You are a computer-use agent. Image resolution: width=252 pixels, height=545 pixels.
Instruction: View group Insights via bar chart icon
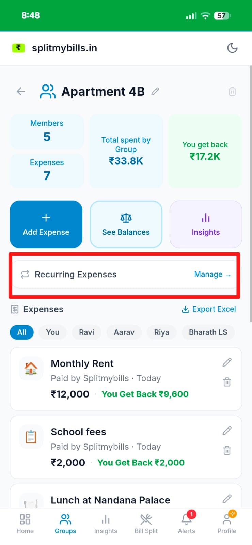[x=205, y=224]
